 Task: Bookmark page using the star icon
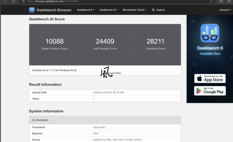[211, 1]
